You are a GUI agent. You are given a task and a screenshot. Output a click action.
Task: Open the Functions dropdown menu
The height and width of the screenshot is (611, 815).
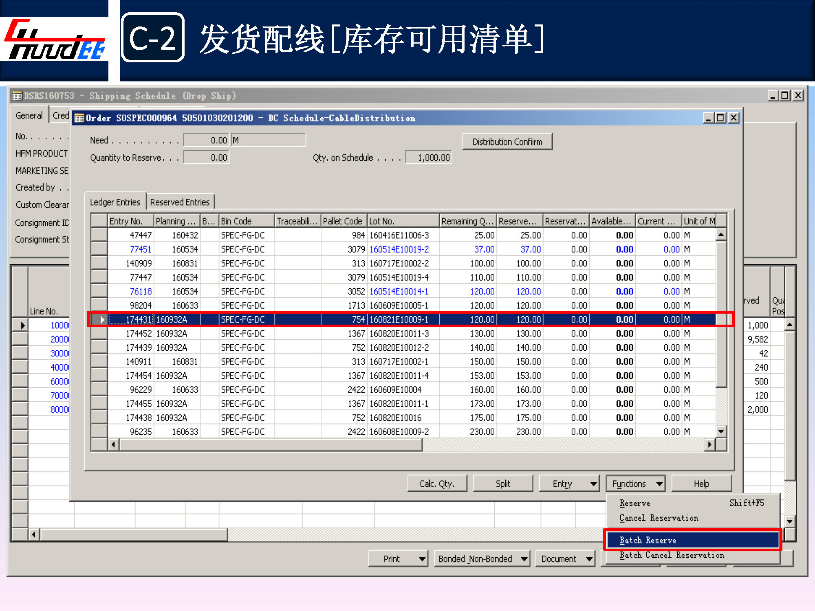tap(635, 484)
